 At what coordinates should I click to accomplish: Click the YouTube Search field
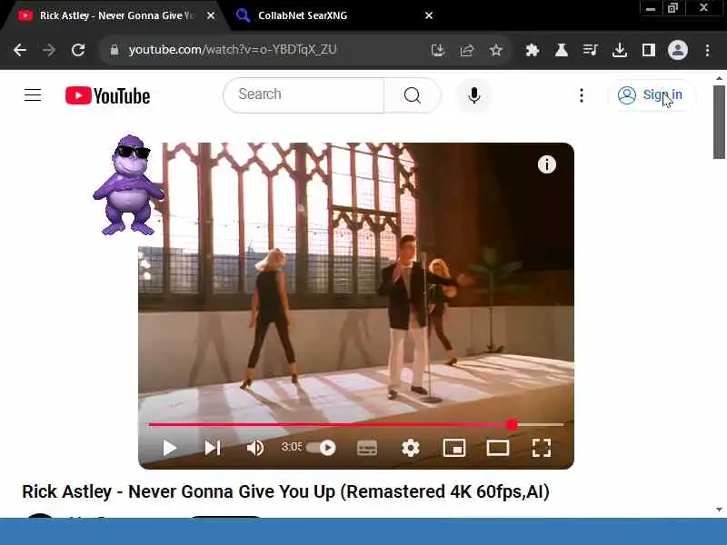pyautogui.click(x=304, y=95)
